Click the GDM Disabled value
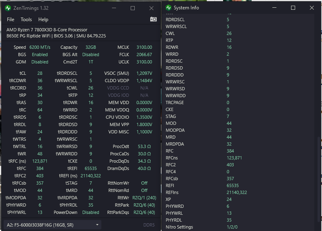The height and width of the screenshot is (231, 322). [40, 62]
